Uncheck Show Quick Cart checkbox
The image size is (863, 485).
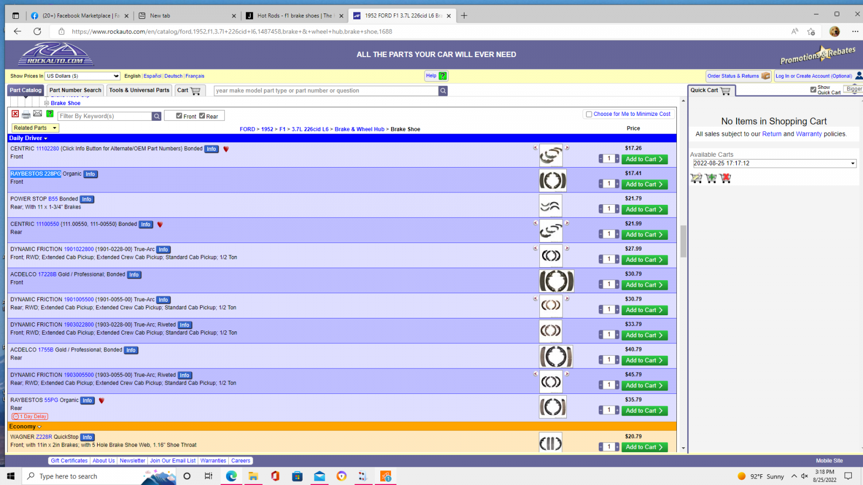813,89
